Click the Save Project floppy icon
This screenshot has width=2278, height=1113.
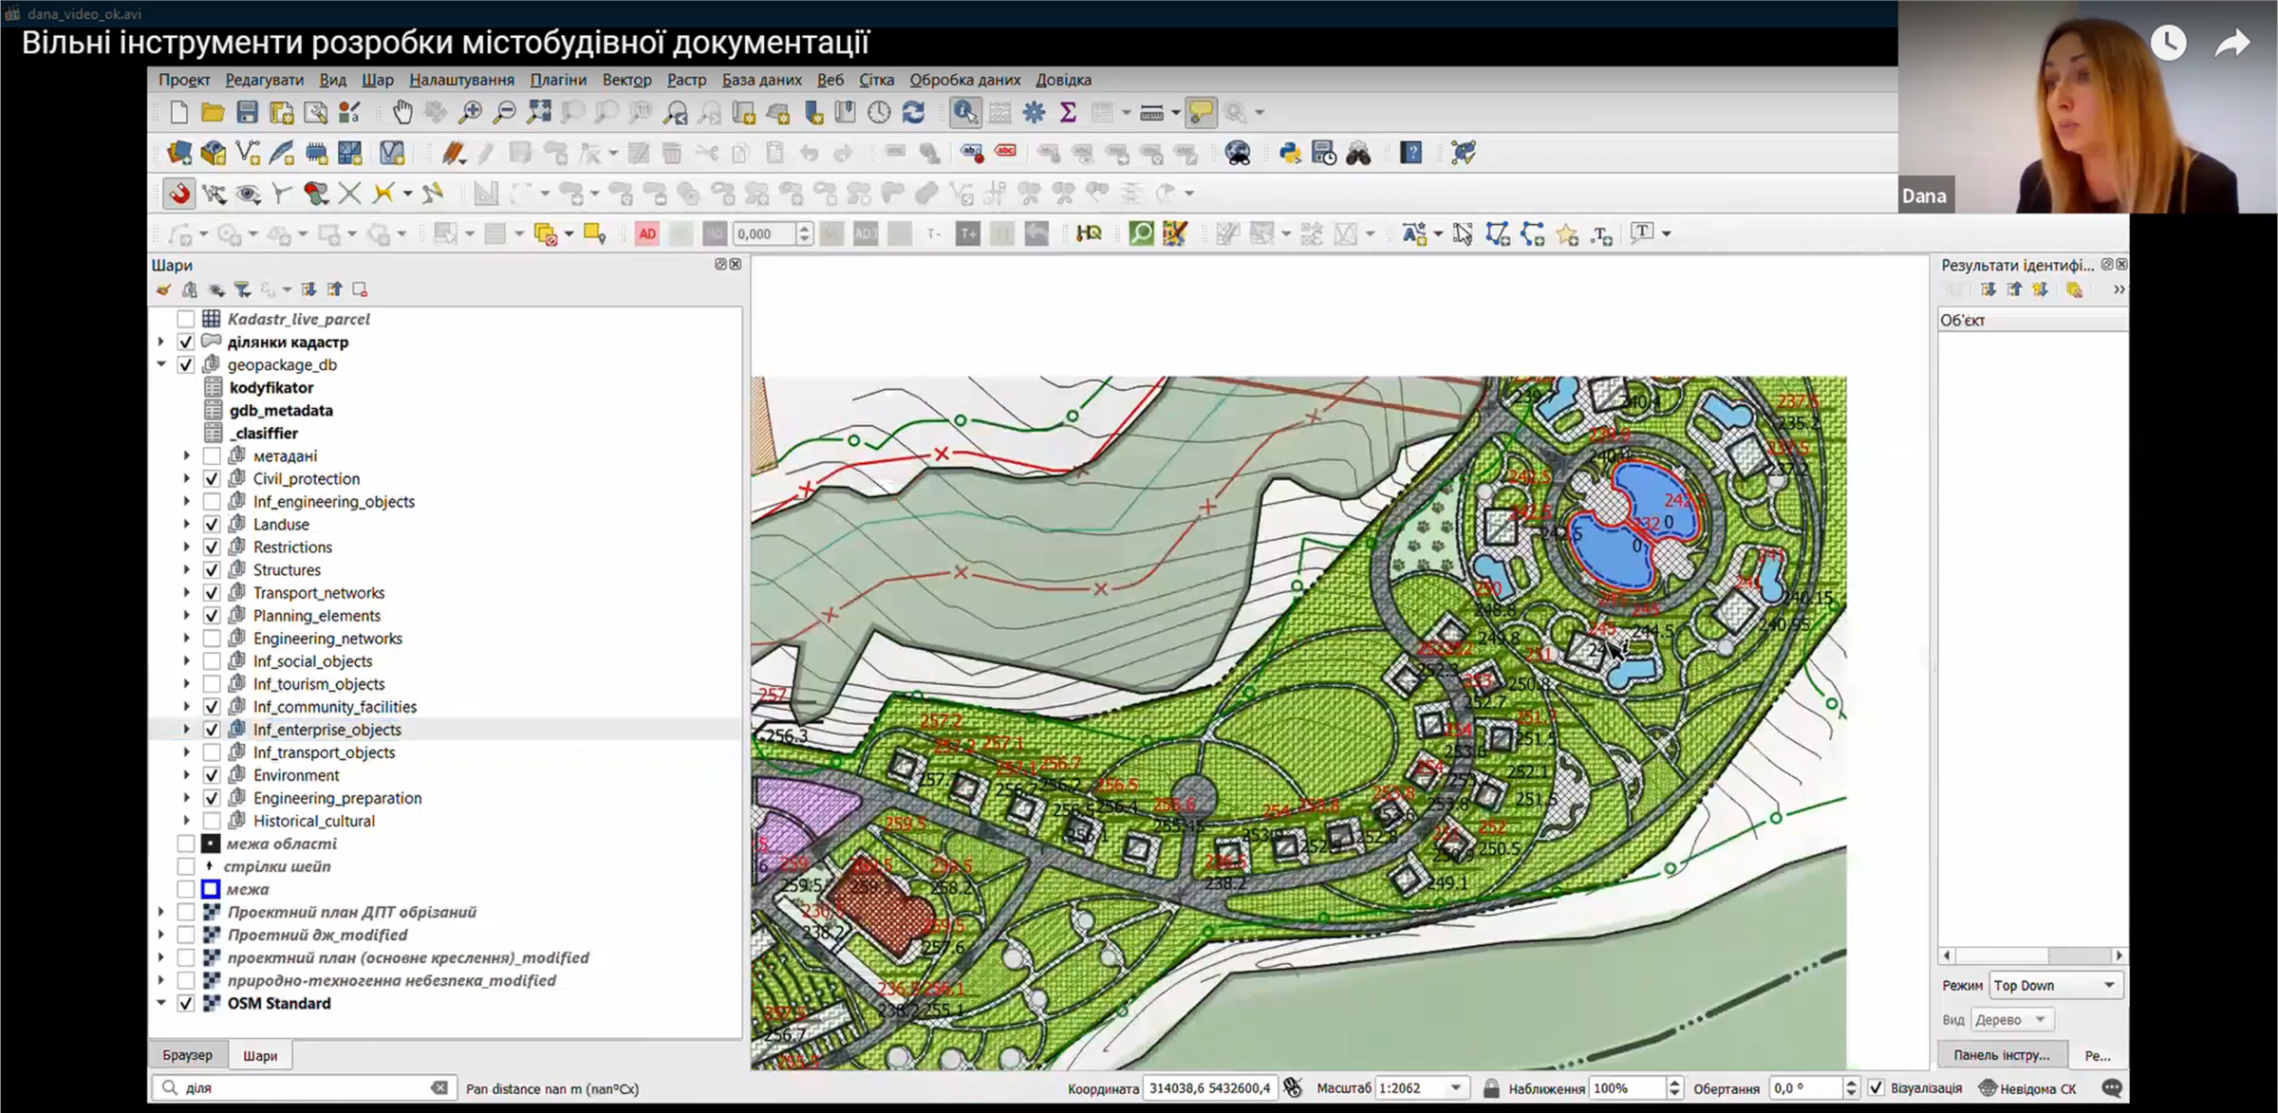pyautogui.click(x=247, y=113)
